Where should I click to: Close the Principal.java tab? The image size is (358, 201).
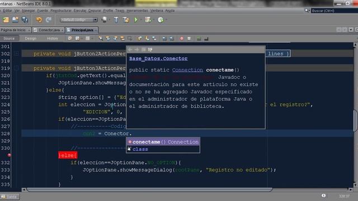(x=96, y=30)
